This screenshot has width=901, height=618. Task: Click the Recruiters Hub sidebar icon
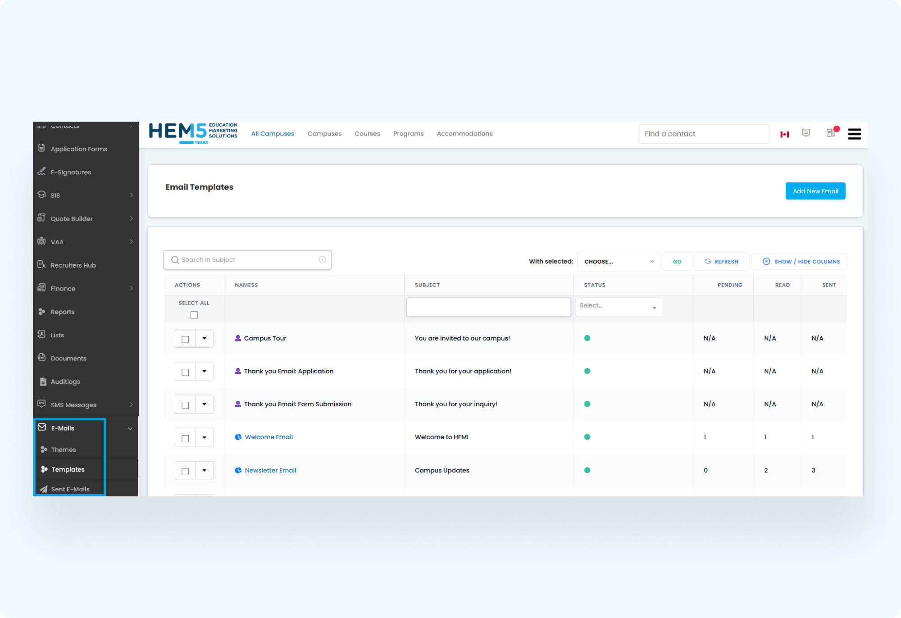pos(41,265)
